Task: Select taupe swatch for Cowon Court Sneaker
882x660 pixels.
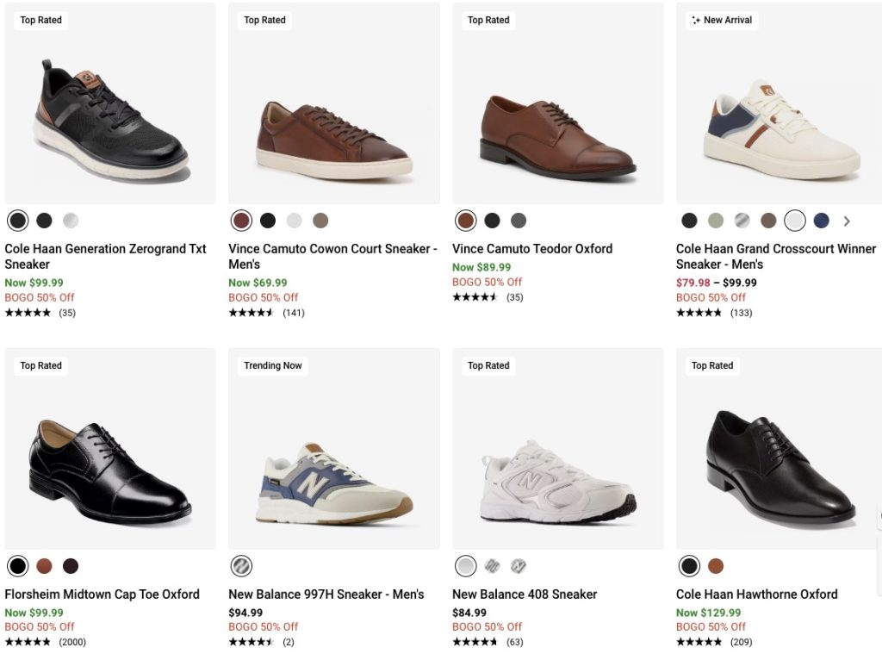Action: 320,221
